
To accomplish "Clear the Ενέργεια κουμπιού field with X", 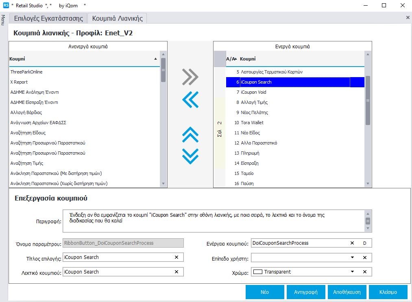I will [x=352, y=243].
